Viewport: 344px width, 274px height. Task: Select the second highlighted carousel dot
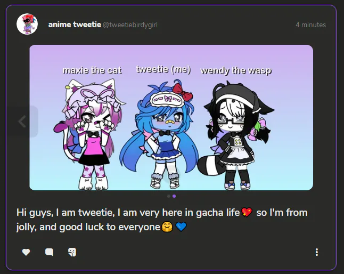click(174, 196)
